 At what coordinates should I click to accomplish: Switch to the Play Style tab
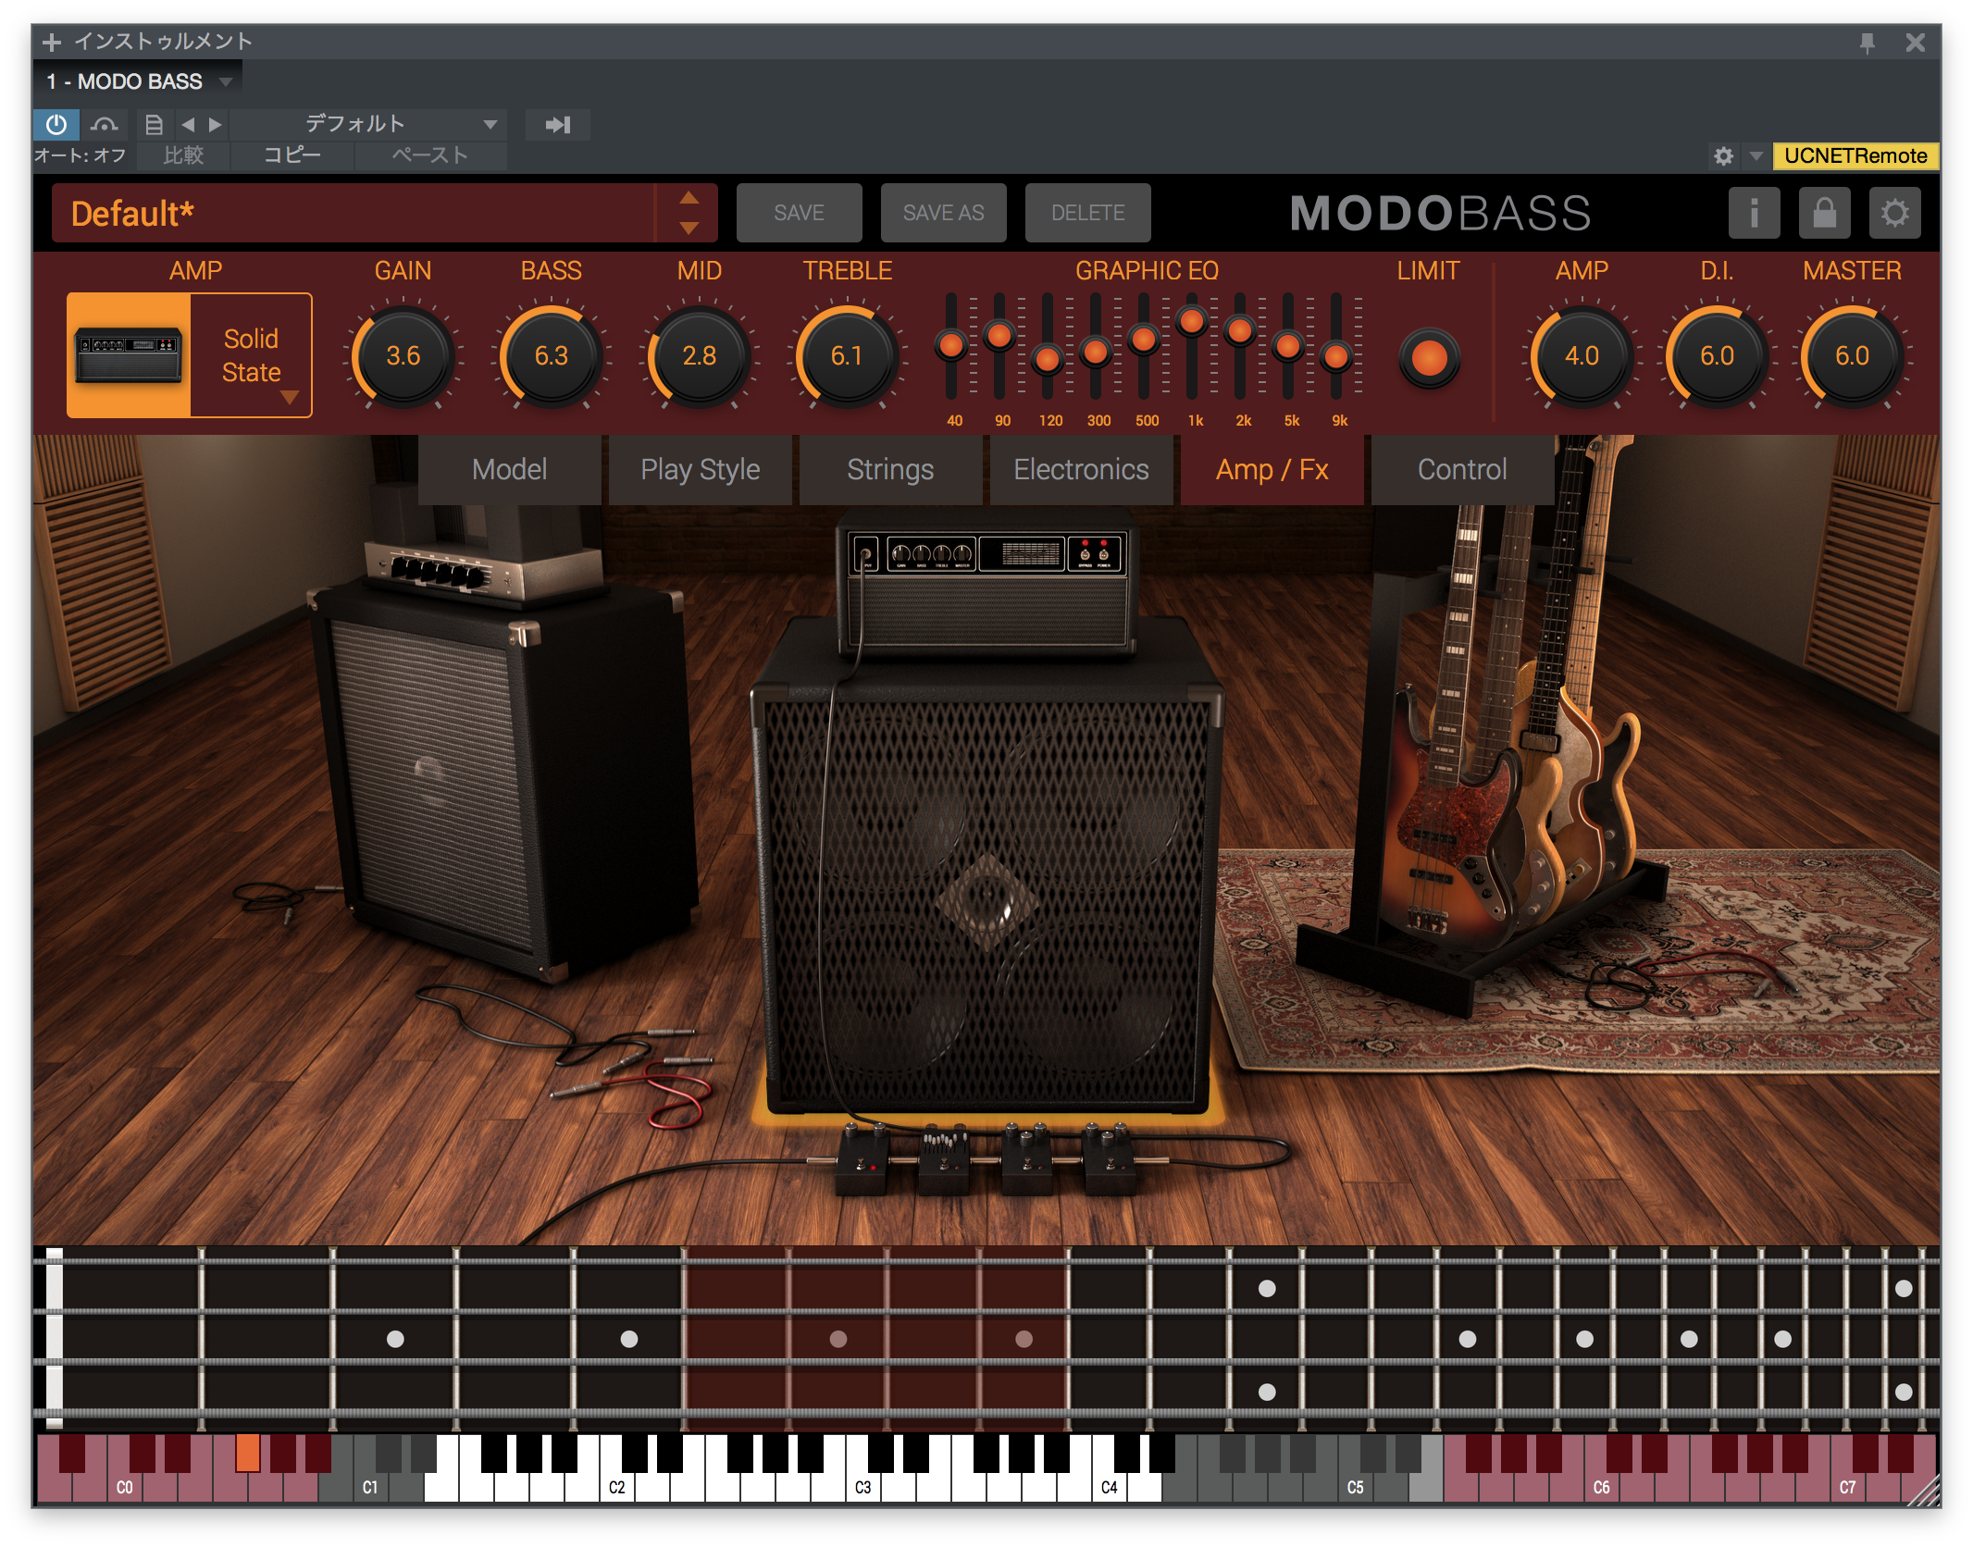[x=700, y=469]
